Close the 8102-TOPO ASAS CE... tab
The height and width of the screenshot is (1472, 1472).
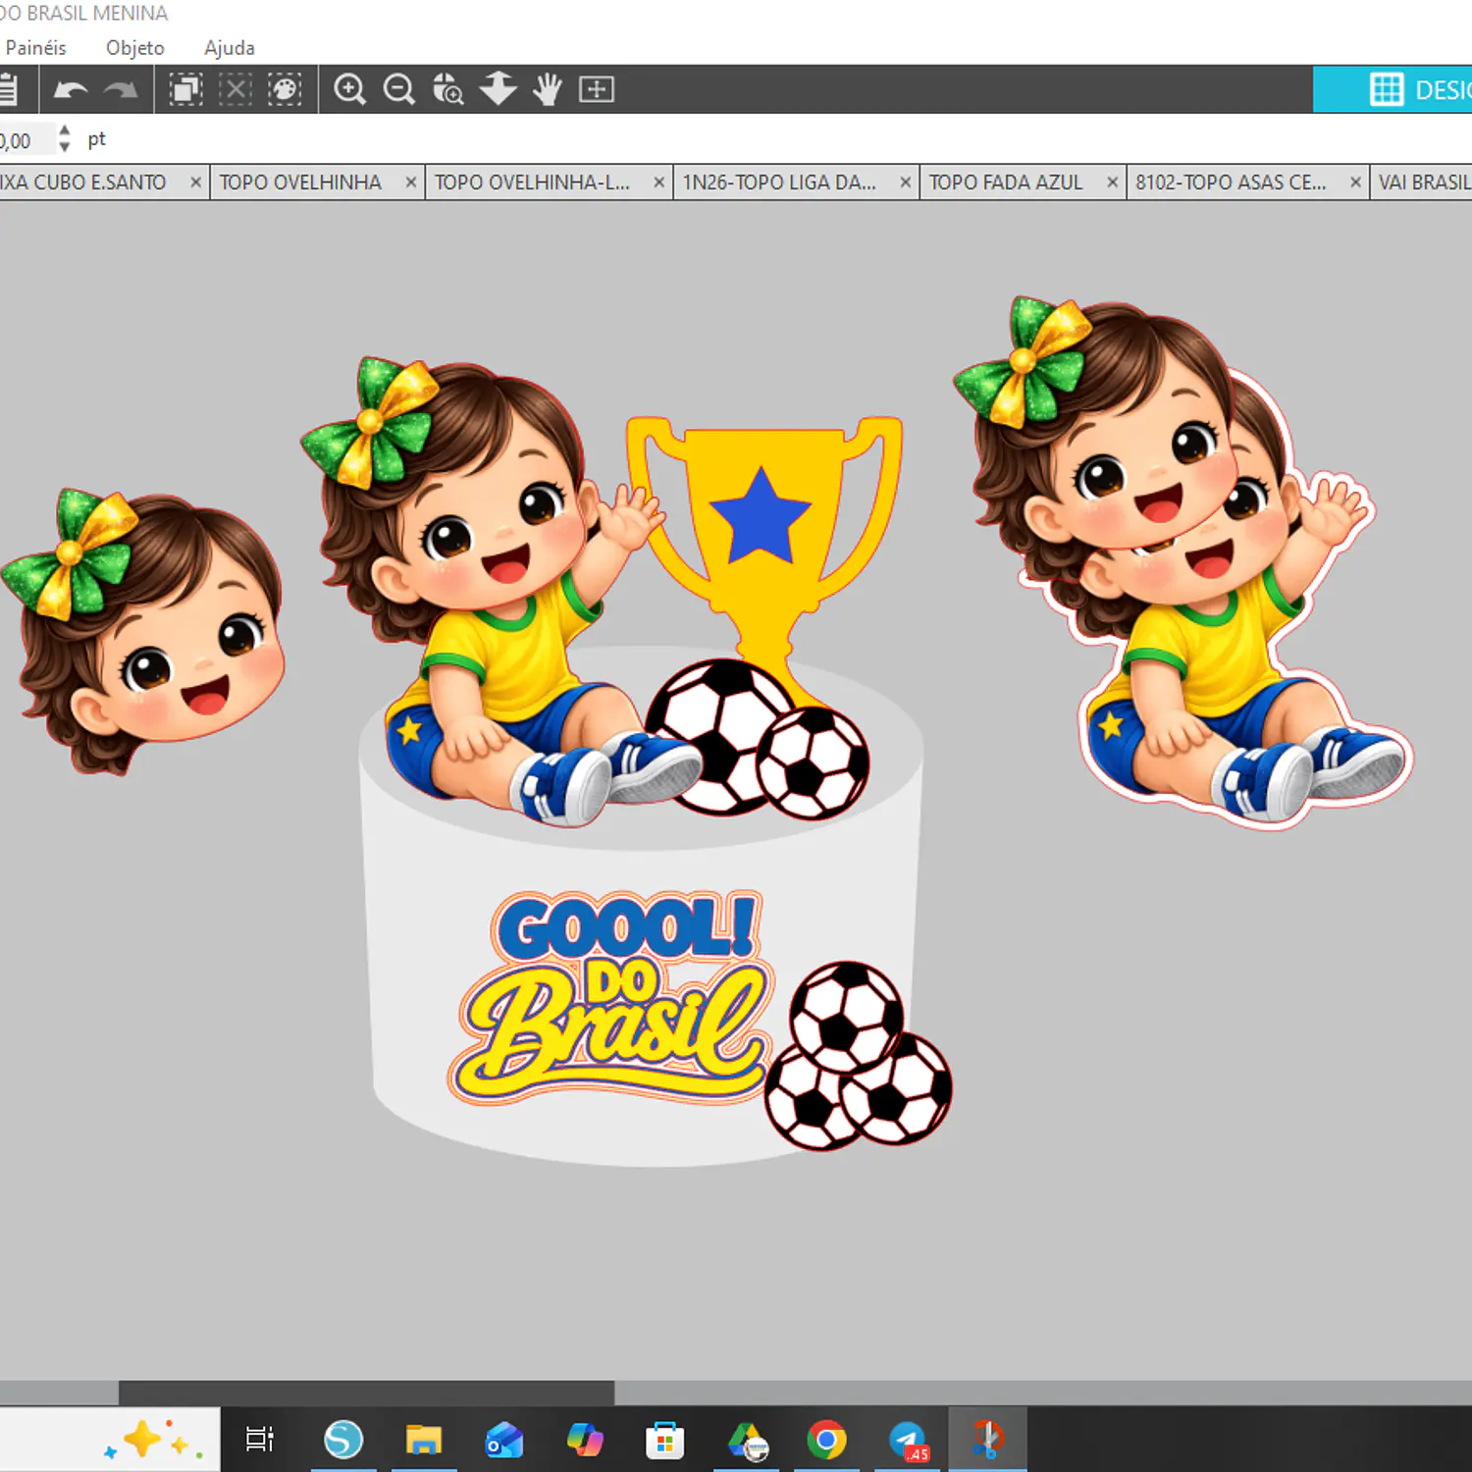pos(1355,183)
